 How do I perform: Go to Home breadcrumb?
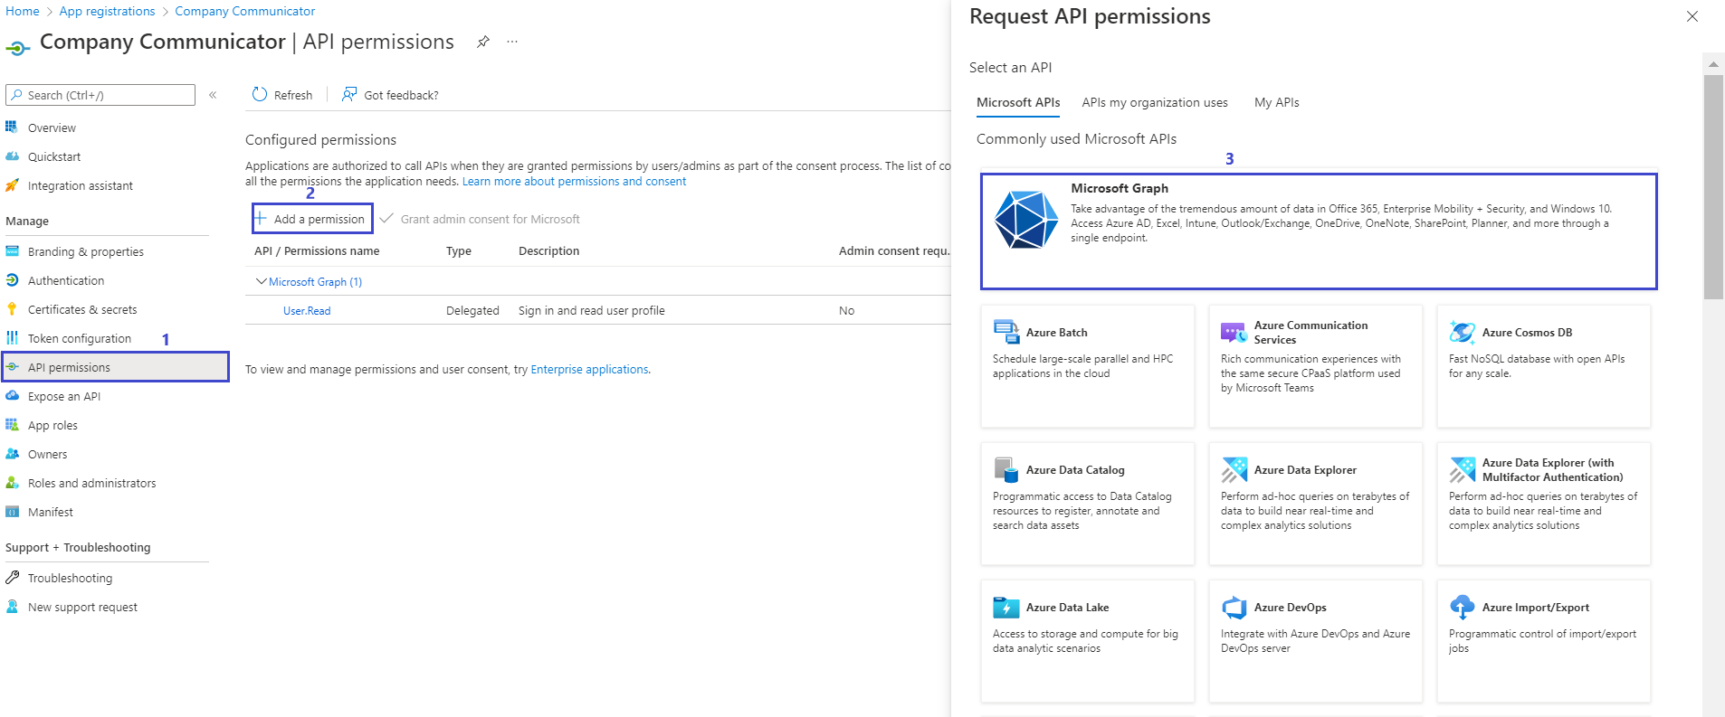(x=23, y=11)
